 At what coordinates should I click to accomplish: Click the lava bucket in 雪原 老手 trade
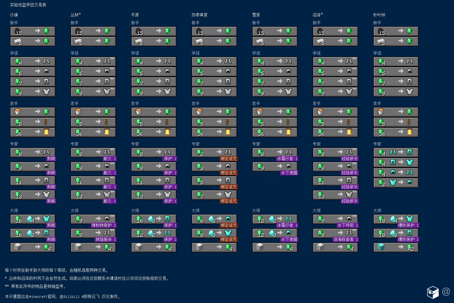click(x=260, y=112)
